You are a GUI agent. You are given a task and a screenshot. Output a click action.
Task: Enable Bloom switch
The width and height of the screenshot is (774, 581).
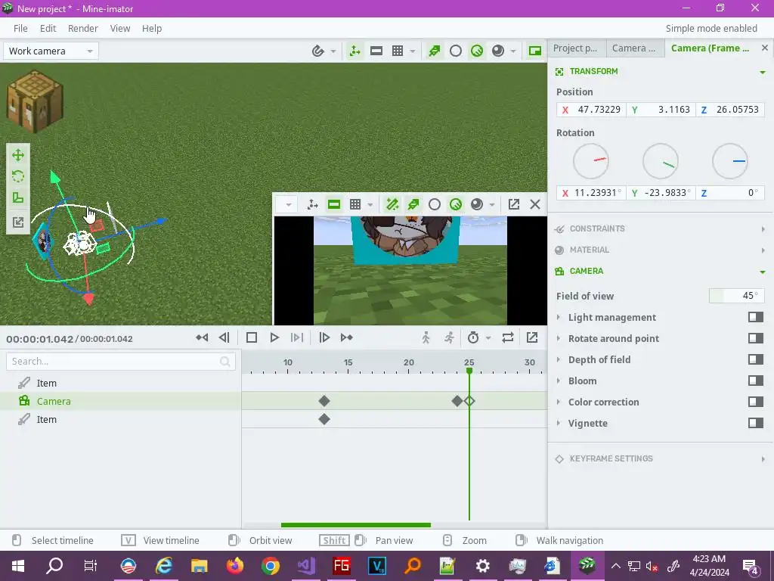click(x=756, y=381)
